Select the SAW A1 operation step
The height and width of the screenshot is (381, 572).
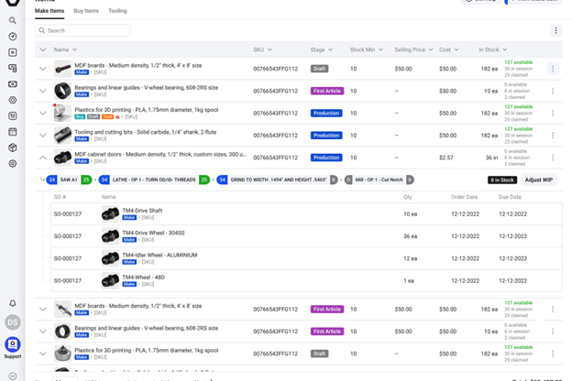69,180
